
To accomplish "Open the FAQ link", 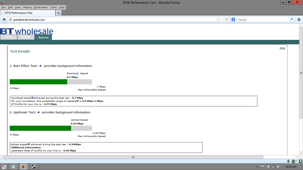I will [x=282, y=48].
